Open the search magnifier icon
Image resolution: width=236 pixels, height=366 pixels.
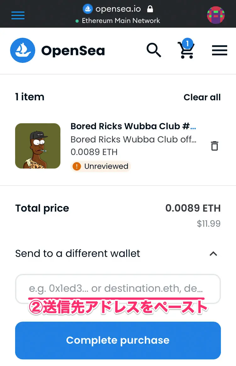[x=154, y=50]
